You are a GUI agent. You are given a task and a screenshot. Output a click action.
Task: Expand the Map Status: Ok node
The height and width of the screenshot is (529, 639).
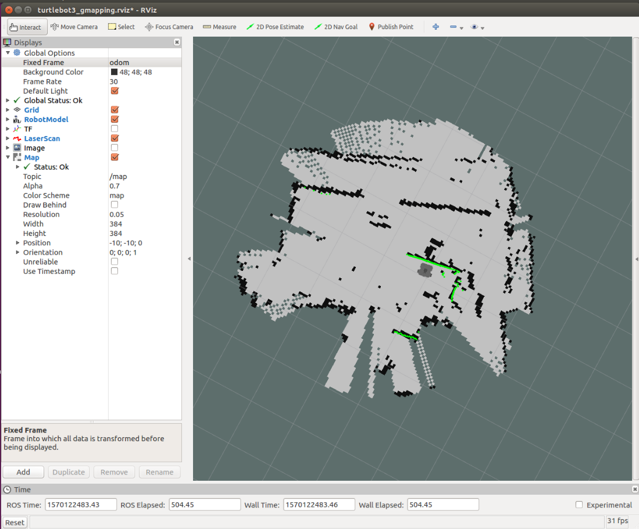pos(17,167)
